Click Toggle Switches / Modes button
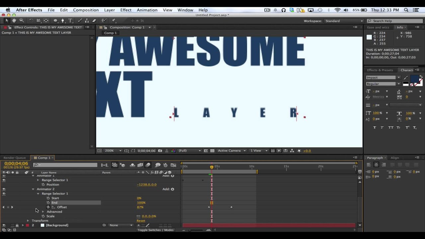This screenshot has width=425, height=239. click(155, 230)
